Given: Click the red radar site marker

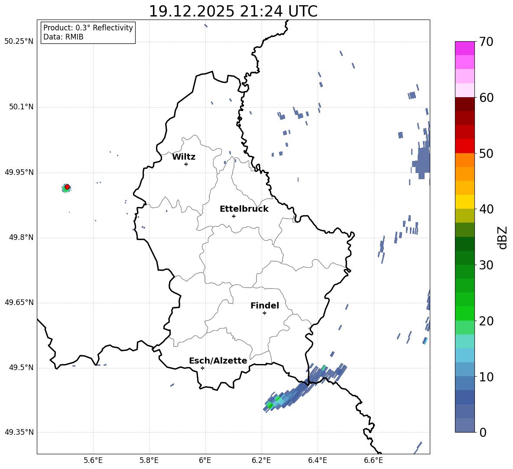Looking at the screenshot, I should tap(67, 187).
